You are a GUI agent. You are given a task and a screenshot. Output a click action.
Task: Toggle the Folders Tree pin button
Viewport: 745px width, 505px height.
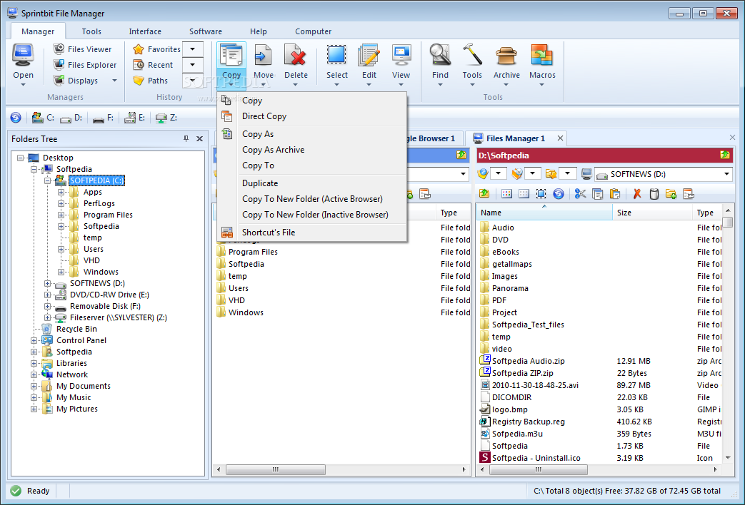[x=186, y=138]
